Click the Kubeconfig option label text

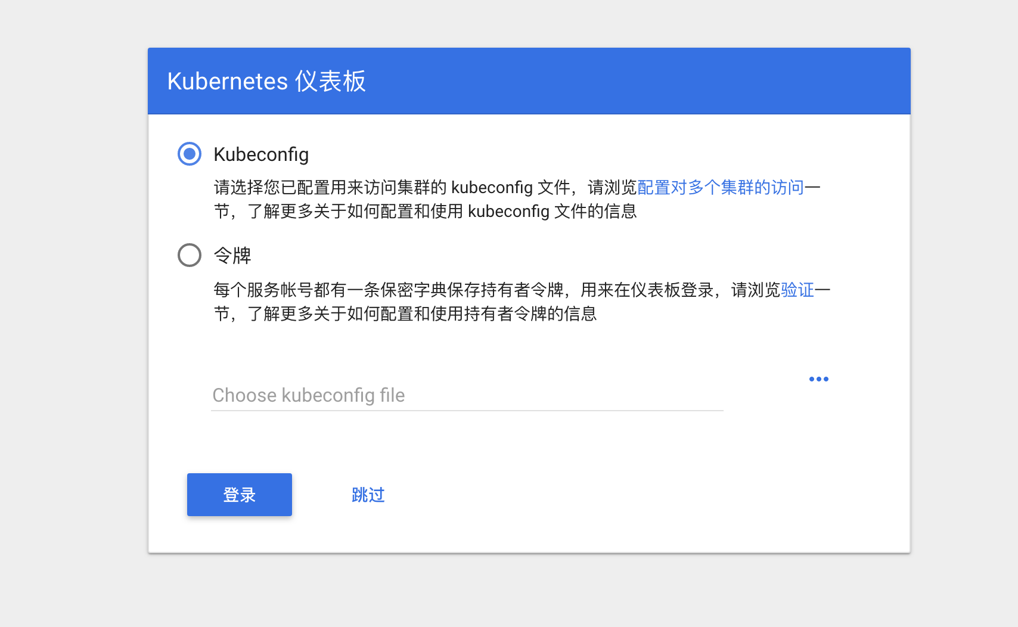pos(261,154)
